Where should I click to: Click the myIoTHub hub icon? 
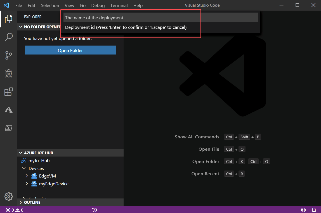(x=24, y=161)
